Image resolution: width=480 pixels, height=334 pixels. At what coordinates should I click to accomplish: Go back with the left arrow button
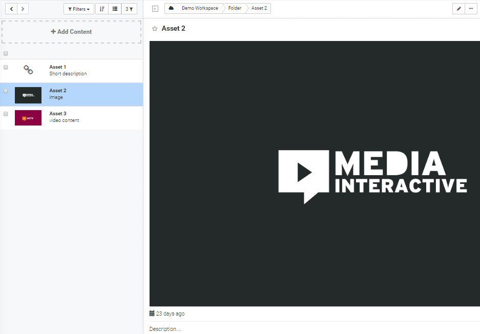(11, 9)
